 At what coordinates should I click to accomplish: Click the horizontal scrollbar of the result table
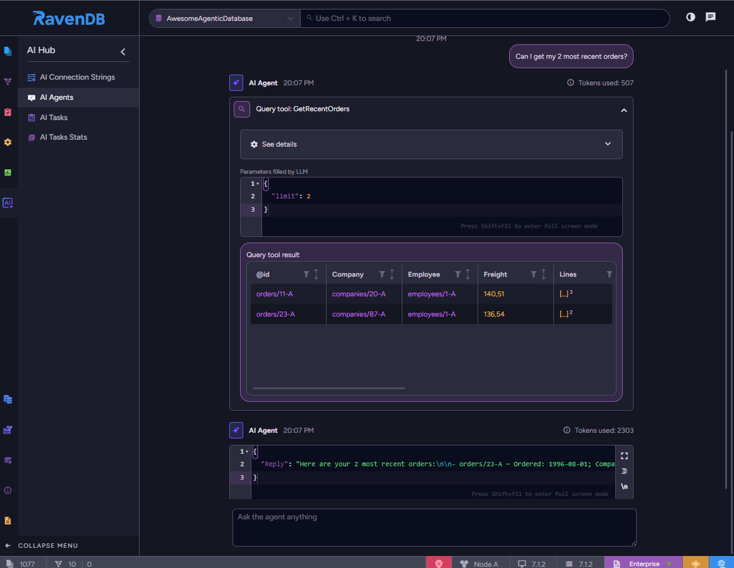328,388
